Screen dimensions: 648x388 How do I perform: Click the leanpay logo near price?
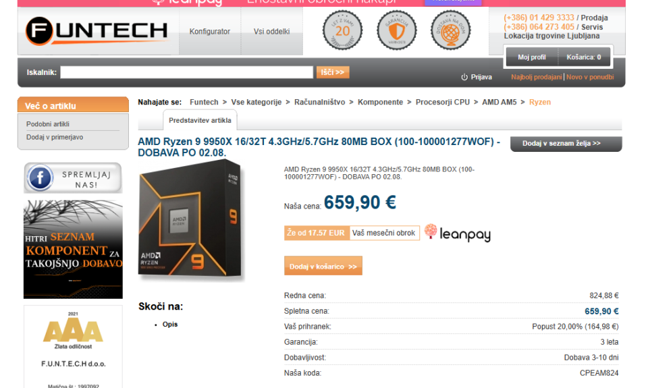[x=458, y=233]
